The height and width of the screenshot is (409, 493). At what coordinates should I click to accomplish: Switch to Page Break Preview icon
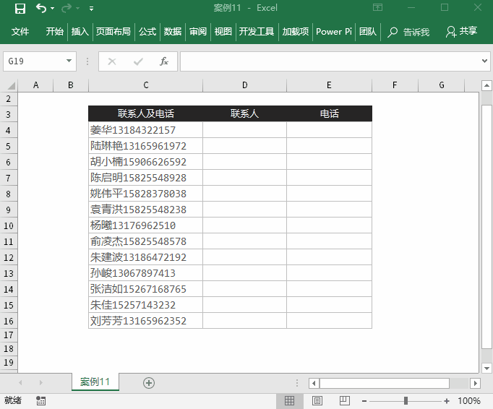[344, 400]
